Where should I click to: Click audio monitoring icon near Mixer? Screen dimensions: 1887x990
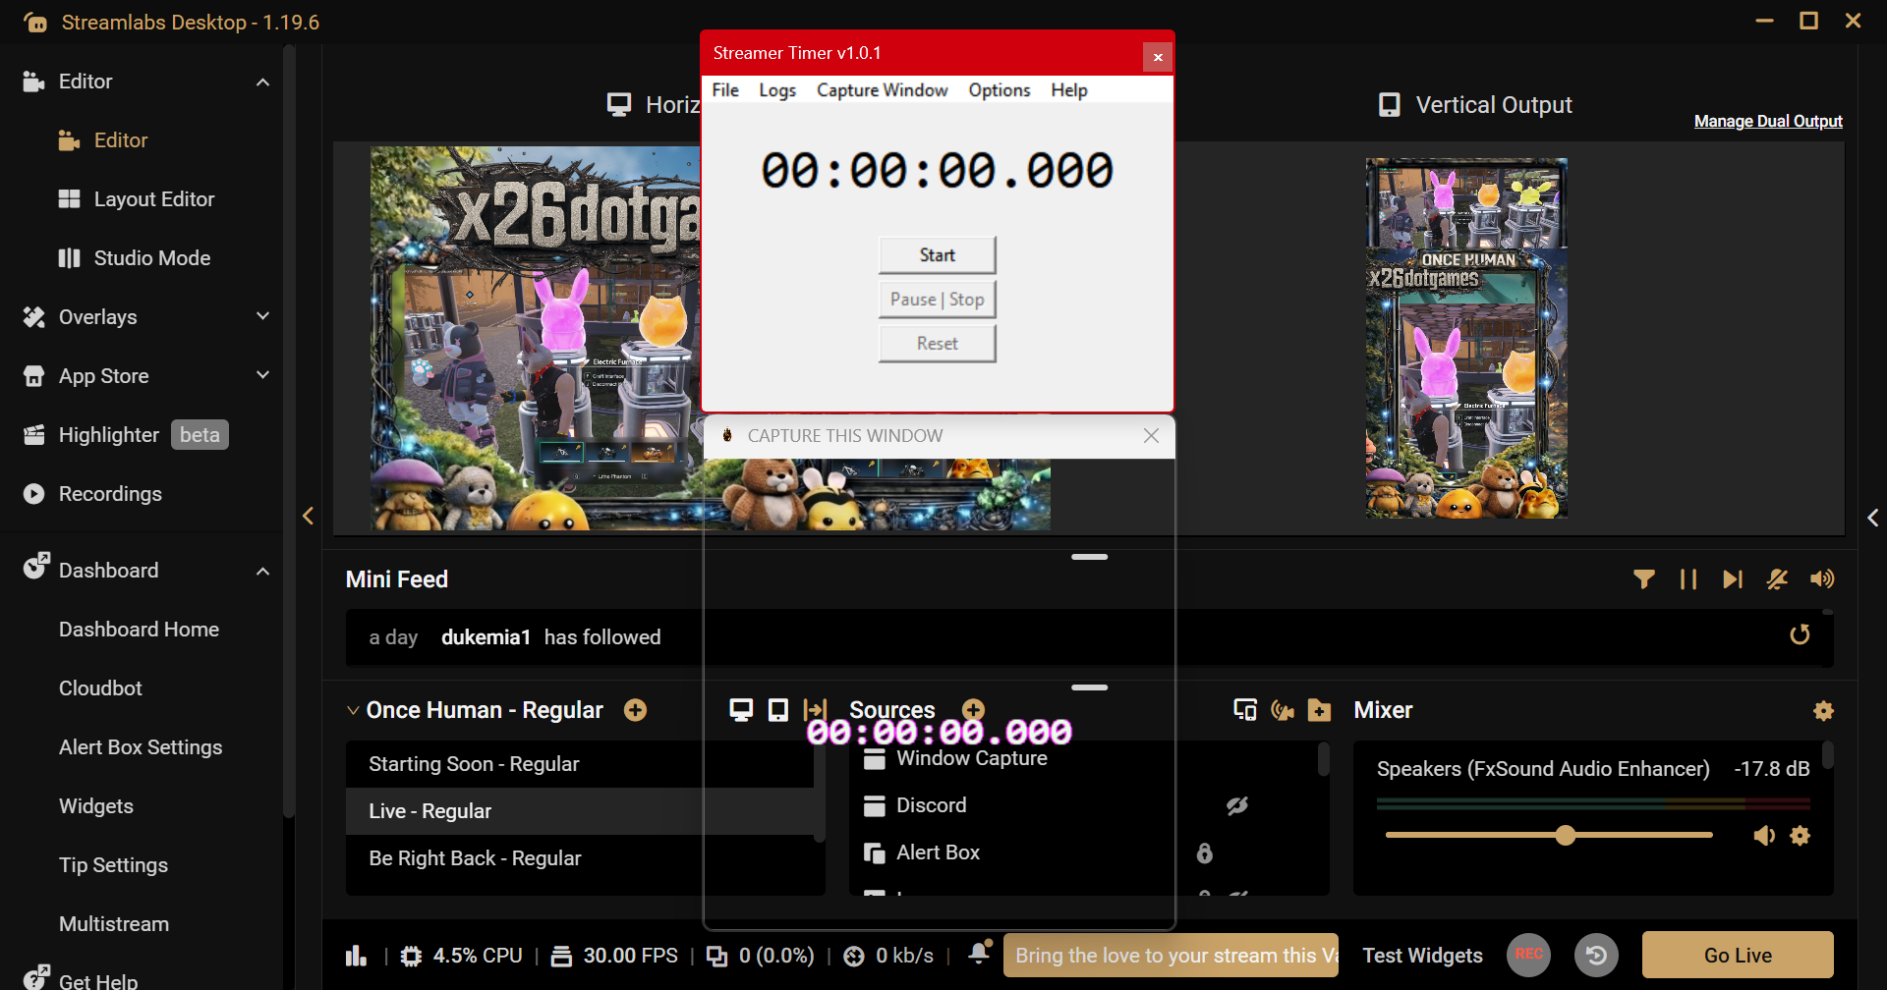click(1283, 710)
